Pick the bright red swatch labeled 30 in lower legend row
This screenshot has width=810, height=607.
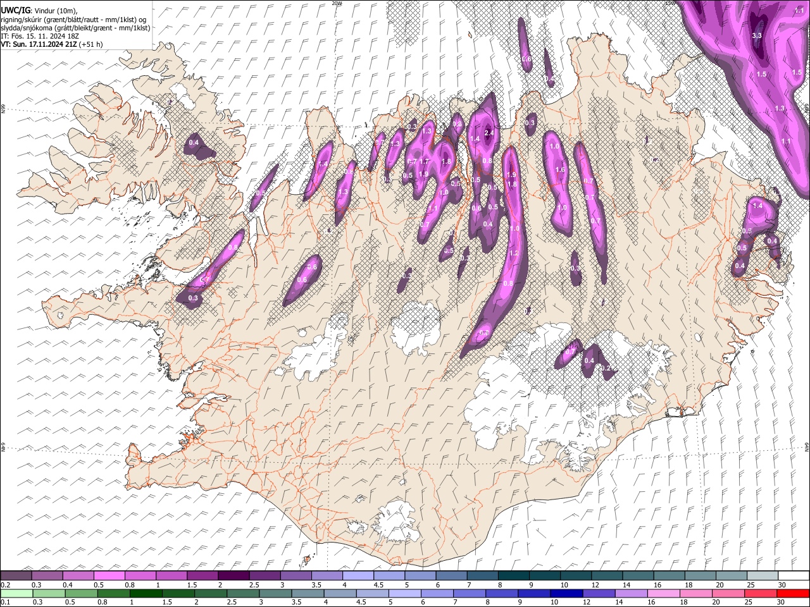(793, 593)
